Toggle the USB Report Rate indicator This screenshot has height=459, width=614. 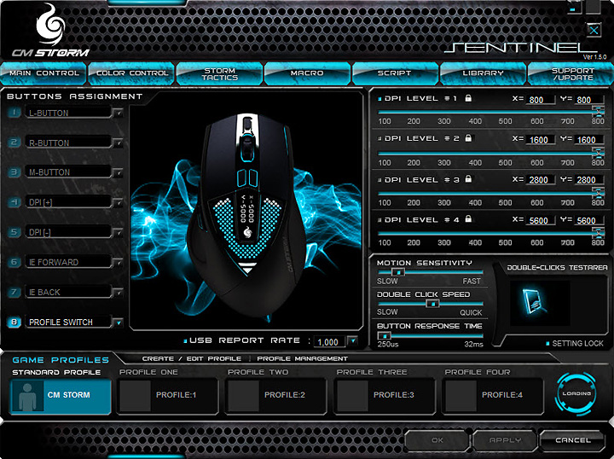[x=185, y=340]
